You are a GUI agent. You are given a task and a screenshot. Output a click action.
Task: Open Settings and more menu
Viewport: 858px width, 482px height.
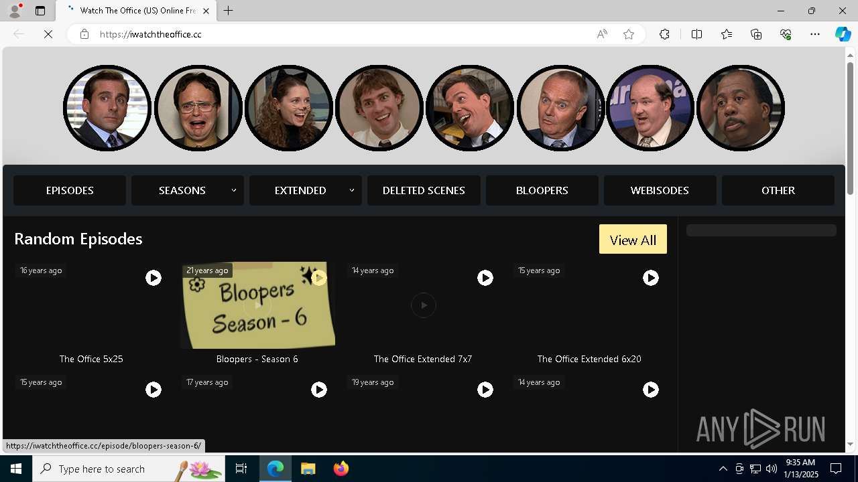click(815, 34)
